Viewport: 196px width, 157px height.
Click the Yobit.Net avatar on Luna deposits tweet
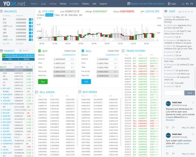[168, 104]
